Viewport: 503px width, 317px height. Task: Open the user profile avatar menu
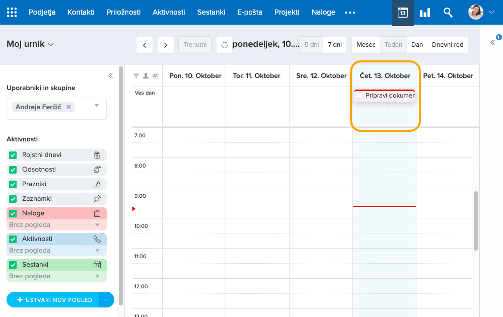[476, 13]
